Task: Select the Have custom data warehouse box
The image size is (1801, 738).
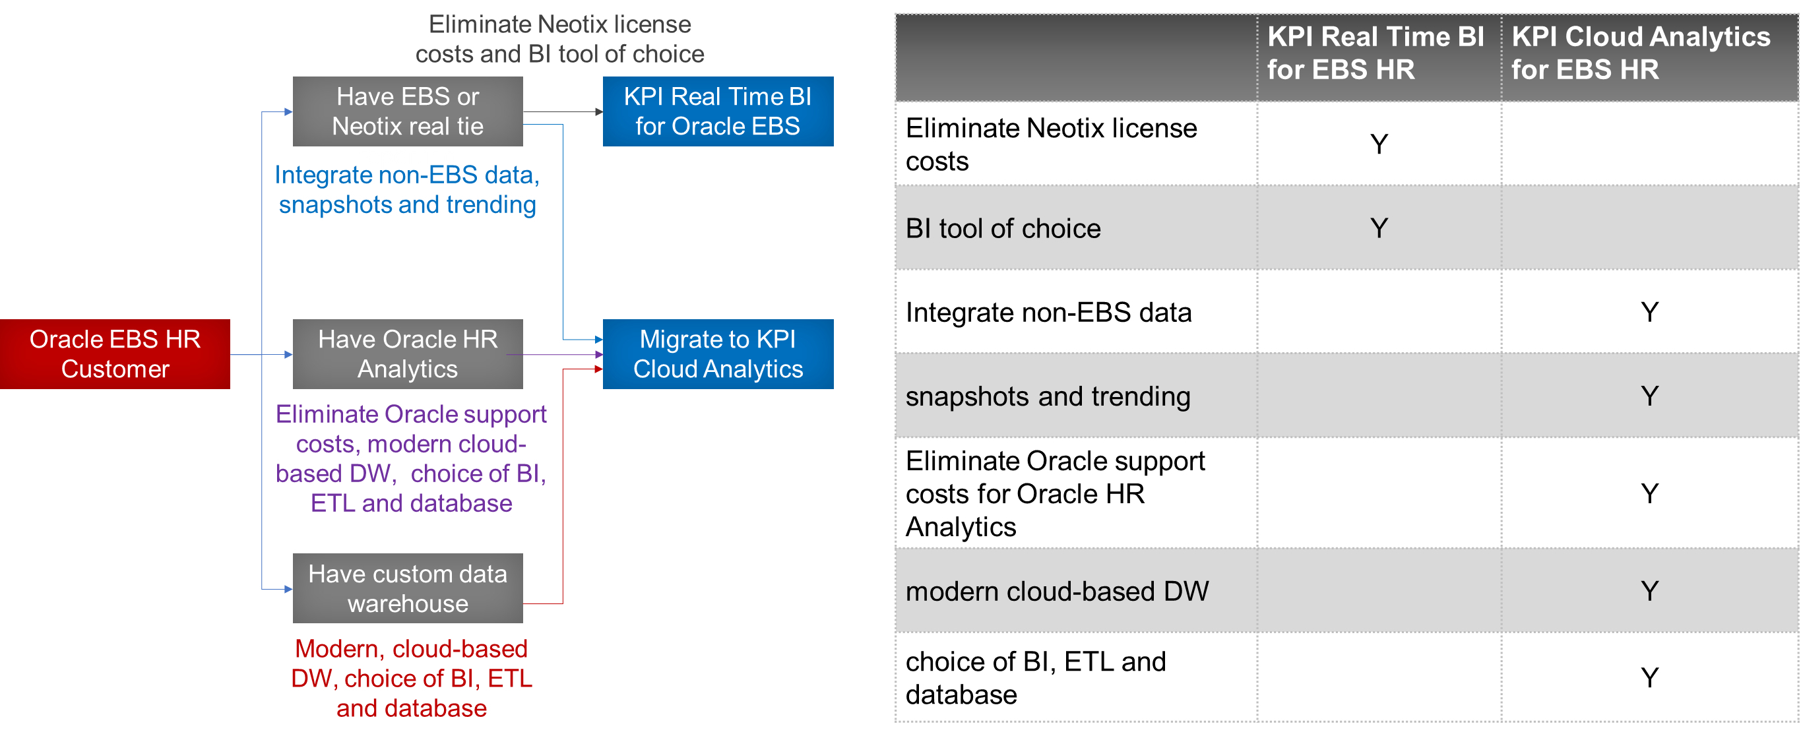Action: tap(408, 588)
